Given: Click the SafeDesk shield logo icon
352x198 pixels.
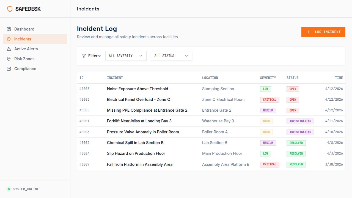Looking at the screenshot, I should pyautogui.click(x=10, y=9).
